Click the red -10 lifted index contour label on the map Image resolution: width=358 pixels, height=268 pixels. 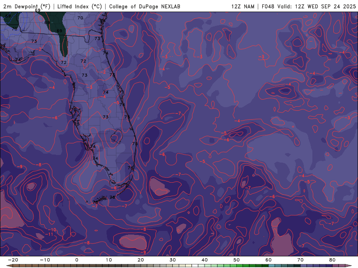click(52, 230)
